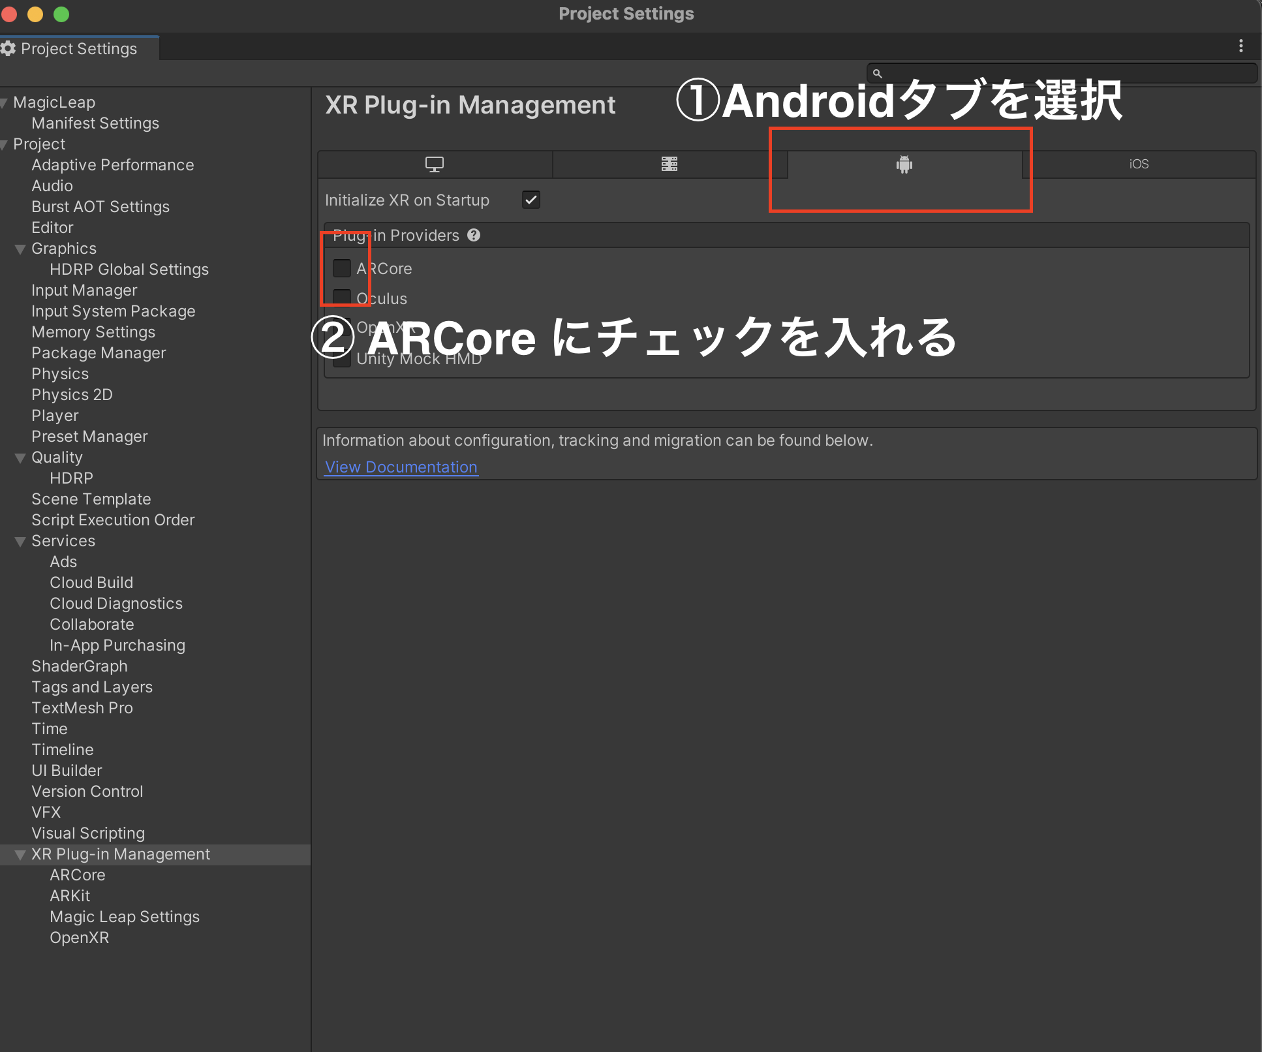This screenshot has height=1052, width=1262.
Task: Open the kebab menu in top right corner
Action: [1242, 46]
